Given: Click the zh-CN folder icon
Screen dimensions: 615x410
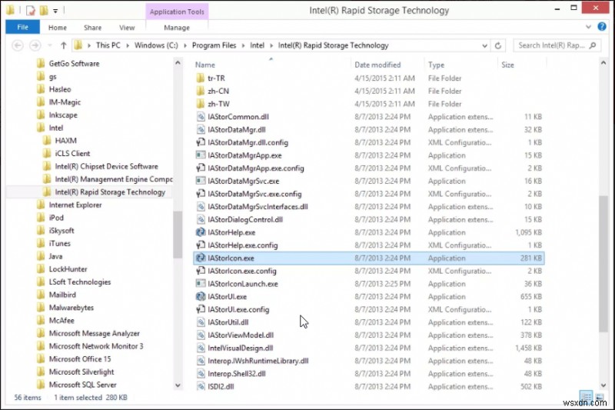Looking at the screenshot, I should click(200, 91).
